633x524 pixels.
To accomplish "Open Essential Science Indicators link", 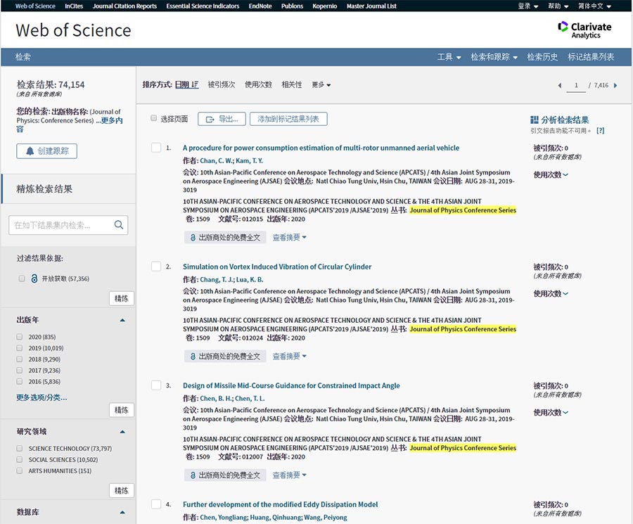I will pyautogui.click(x=203, y=6).
